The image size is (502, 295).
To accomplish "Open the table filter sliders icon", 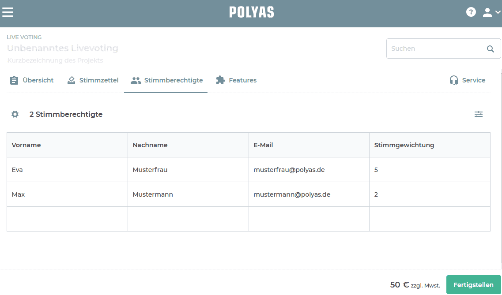I will click(479, 115).
